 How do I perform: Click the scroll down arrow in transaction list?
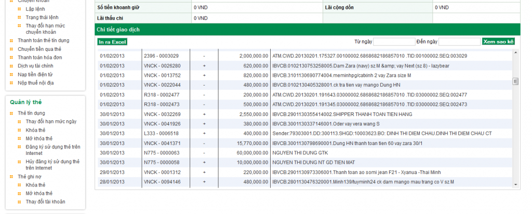click(515, 184)
